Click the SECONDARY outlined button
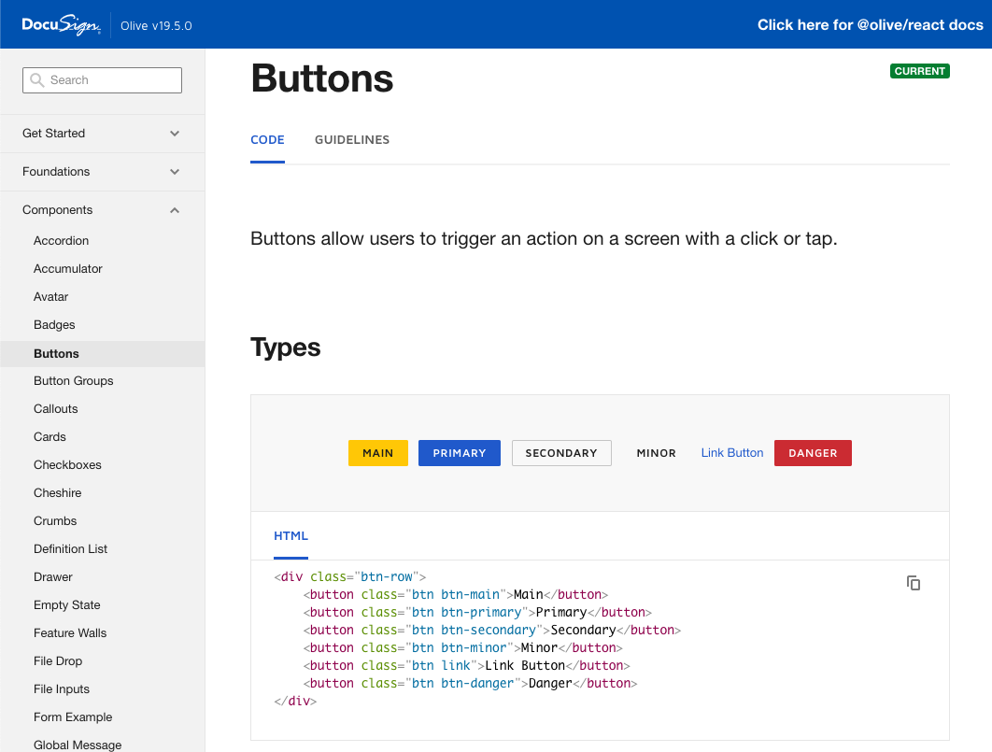Screen dimensions: 992x752 tap(561, 453)
